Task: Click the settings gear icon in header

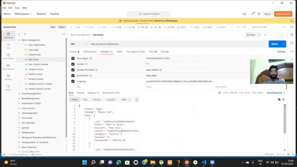Action: 259,14
